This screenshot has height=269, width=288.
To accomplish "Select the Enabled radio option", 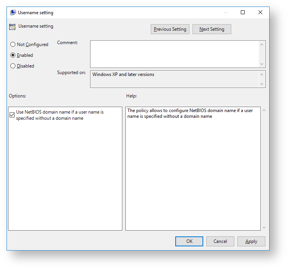I will 13,55.
